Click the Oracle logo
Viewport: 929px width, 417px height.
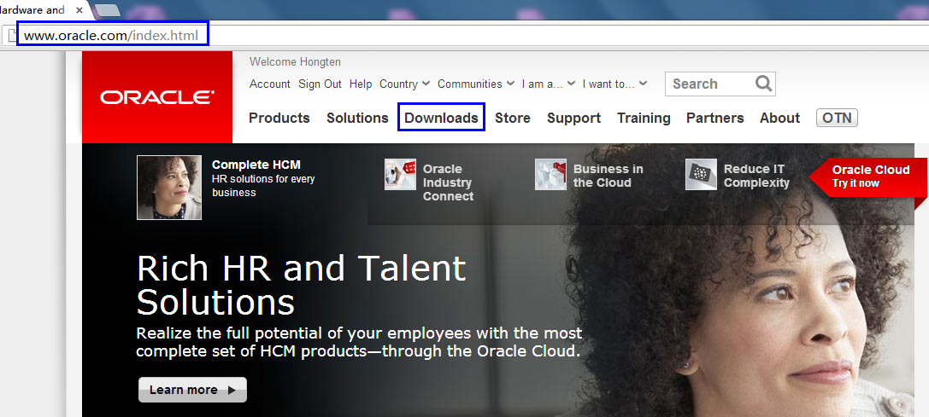157,97
